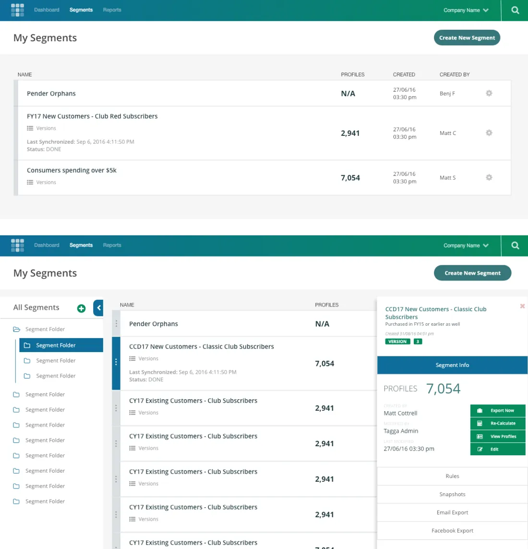Click the VERSION badge in details panel
The width and height of the screenshot is (528, 549).
pos(397,342)
